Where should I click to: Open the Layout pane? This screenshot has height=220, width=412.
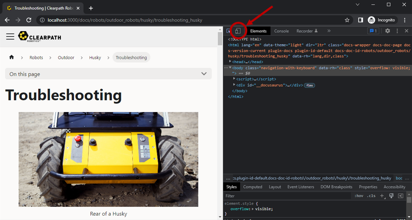275,187
